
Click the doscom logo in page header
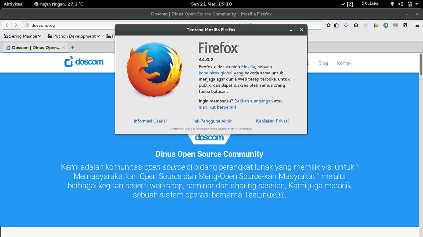pyautogui.click(x=84, y=61)
